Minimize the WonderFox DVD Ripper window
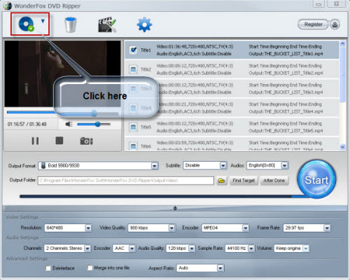 click(x=318, y=4)
